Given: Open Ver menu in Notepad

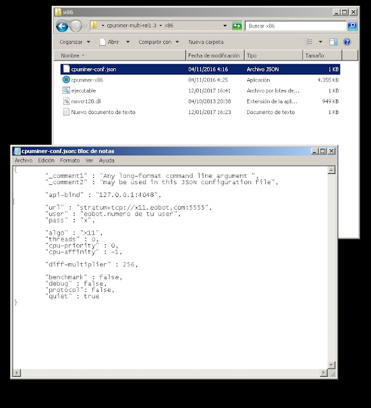Looking at the screenshot, I should [x=89, y=161].
